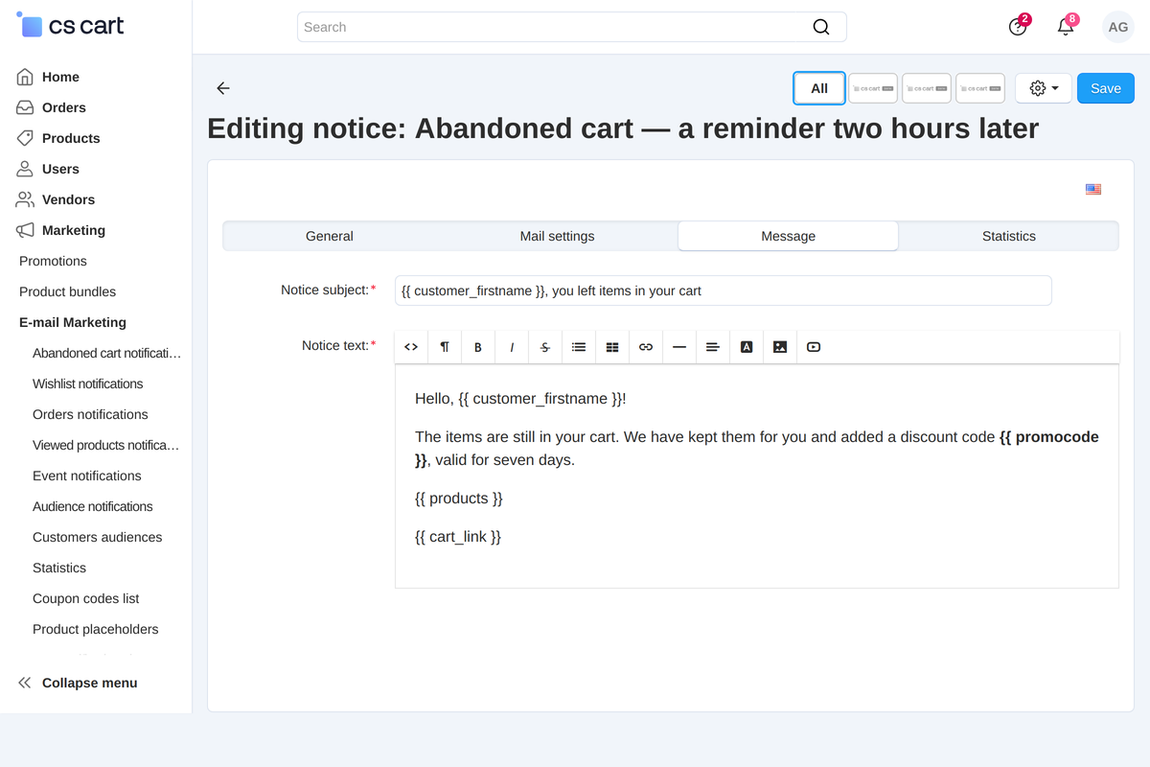Screen dimensions: 1150x767
Task: Open the text color tool
Action: pyautogui.click(x=747, y=347)
